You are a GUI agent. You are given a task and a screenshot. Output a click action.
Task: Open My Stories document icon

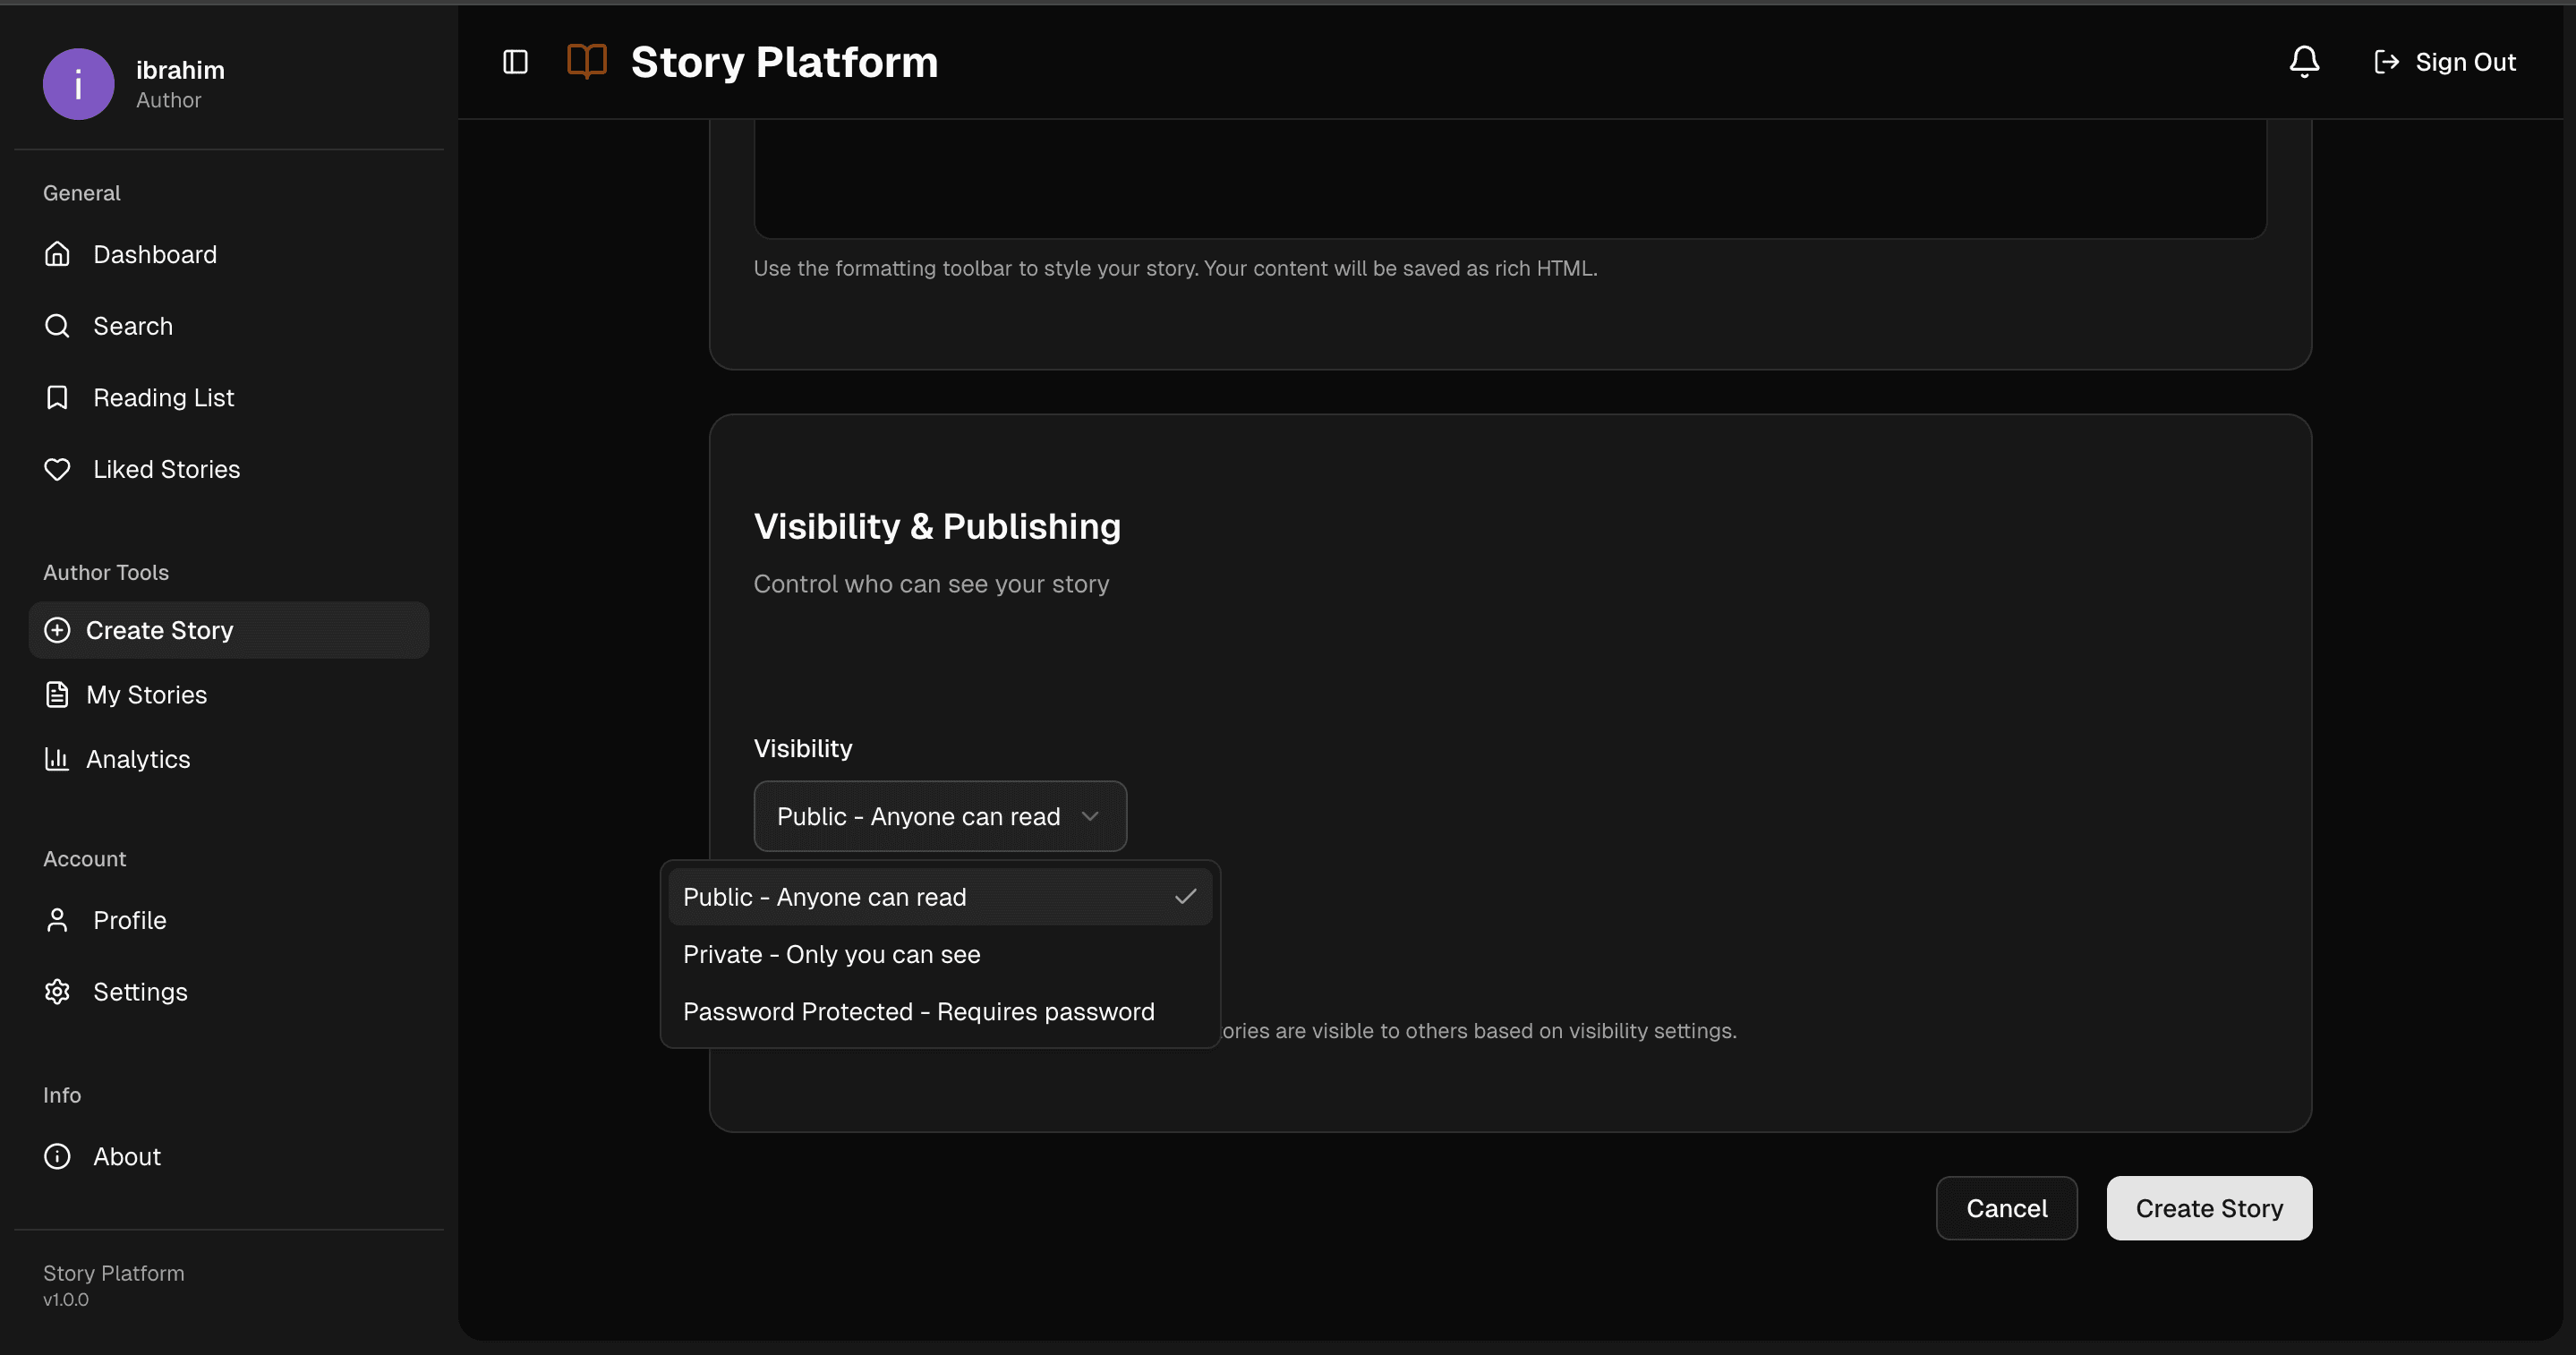click(57, 694)
